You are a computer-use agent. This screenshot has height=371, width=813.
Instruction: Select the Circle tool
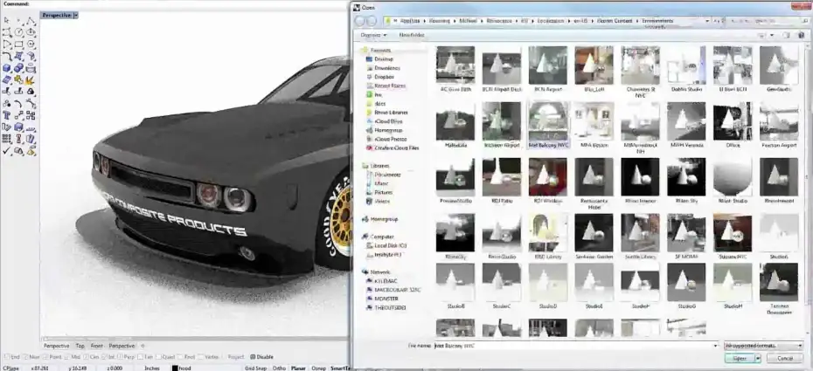(18, 32)
